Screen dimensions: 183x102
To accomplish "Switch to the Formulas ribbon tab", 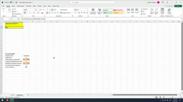I will point(29,6).
